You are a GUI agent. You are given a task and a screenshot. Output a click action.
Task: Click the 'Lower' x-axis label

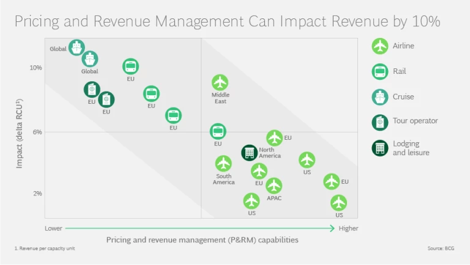coord(53,228)
